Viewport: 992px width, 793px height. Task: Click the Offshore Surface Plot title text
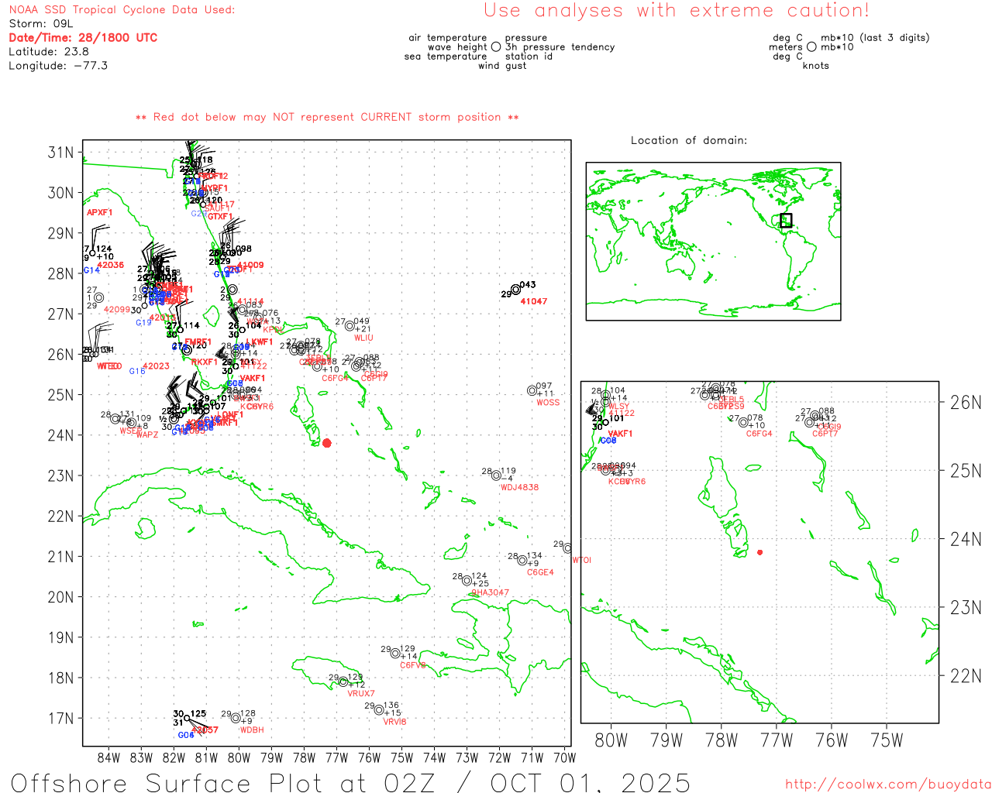point(350,782)
